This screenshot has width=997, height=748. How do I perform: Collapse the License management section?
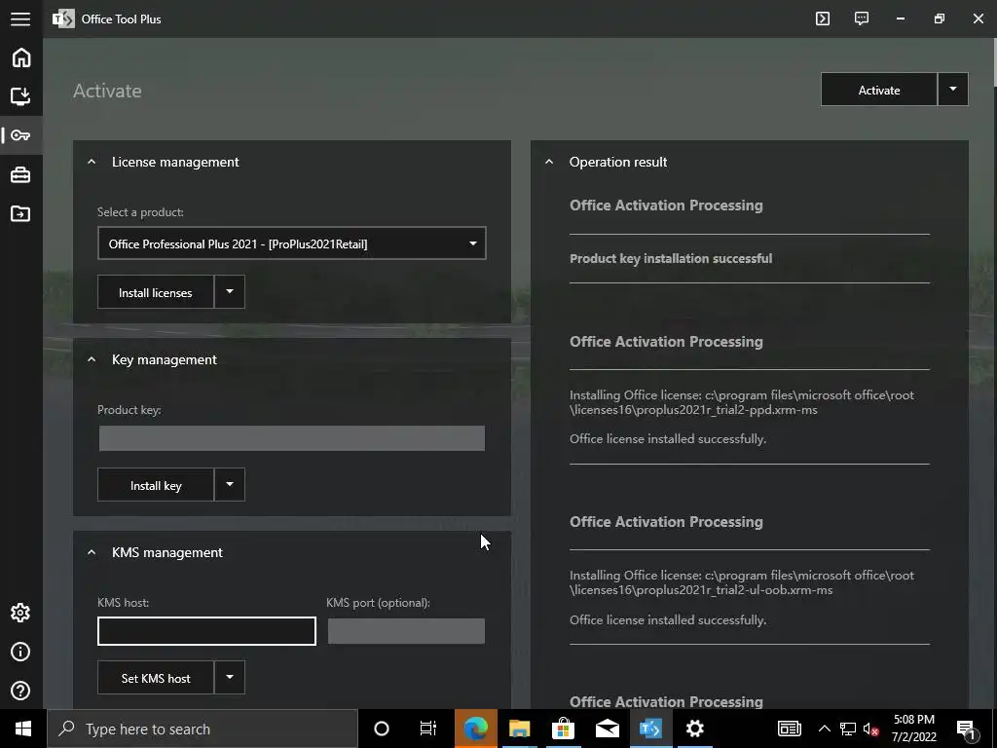click(92, 162)
